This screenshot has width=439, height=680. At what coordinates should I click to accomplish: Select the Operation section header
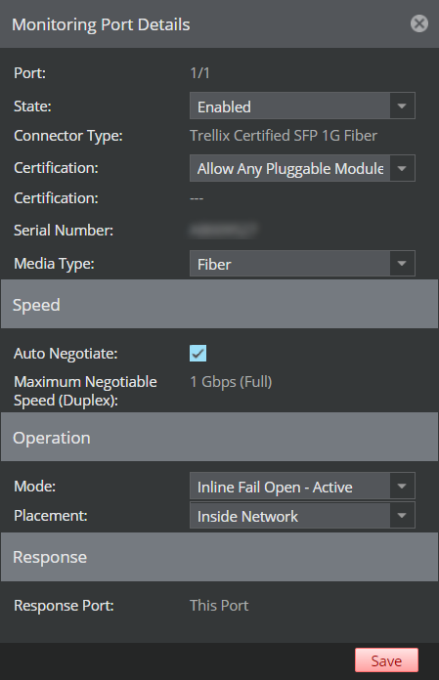pyautogui.click(x=219, y=437)
